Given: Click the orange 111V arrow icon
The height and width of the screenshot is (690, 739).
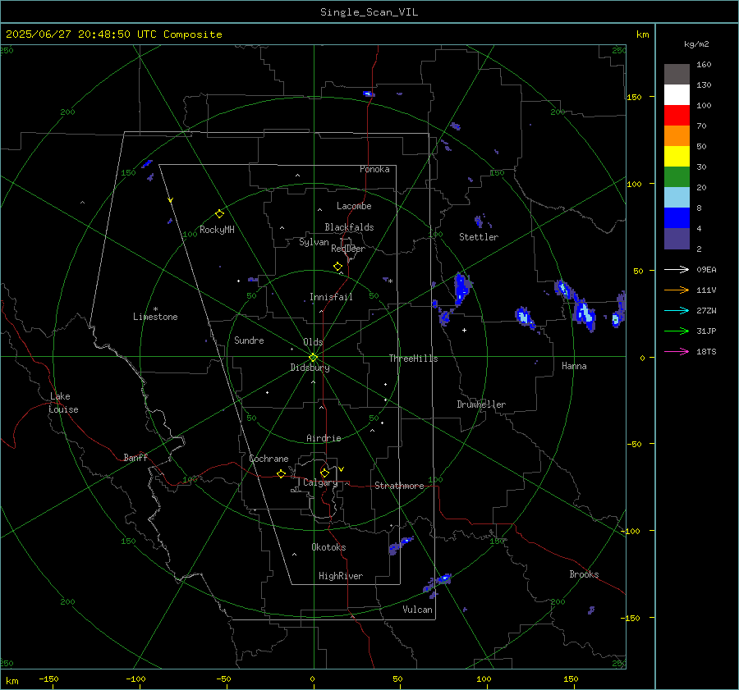Looking at the screenshot, I should click(677, 290).
